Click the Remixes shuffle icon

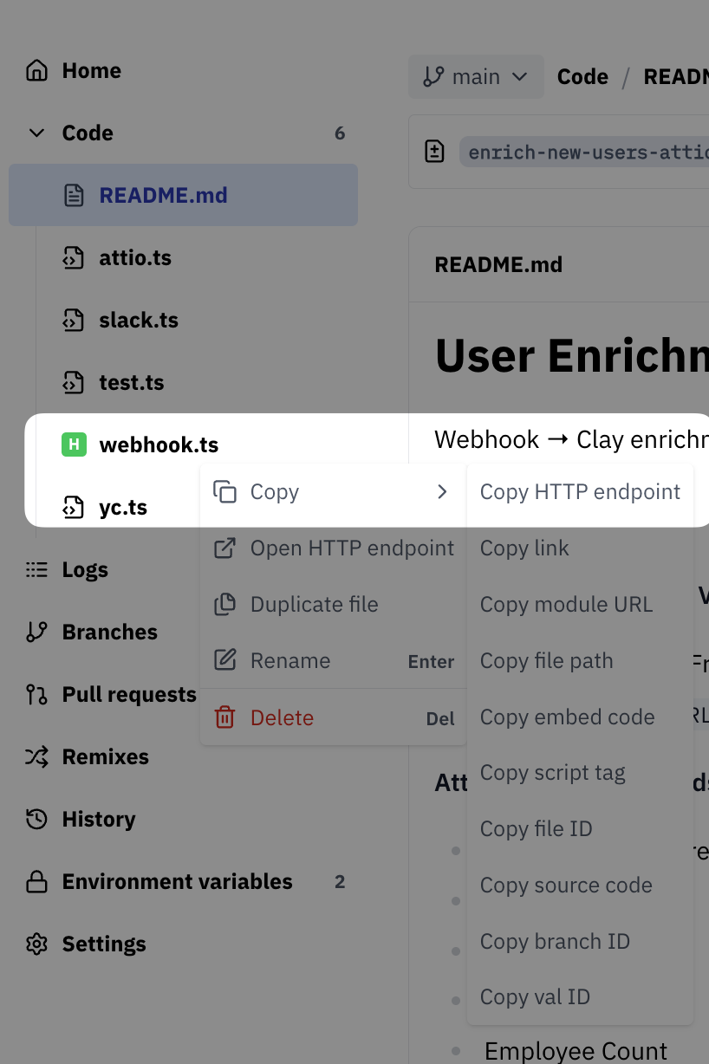pos(36,756)
